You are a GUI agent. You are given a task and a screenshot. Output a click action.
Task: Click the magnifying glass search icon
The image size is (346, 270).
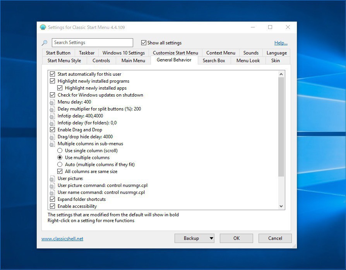point(45,43)
